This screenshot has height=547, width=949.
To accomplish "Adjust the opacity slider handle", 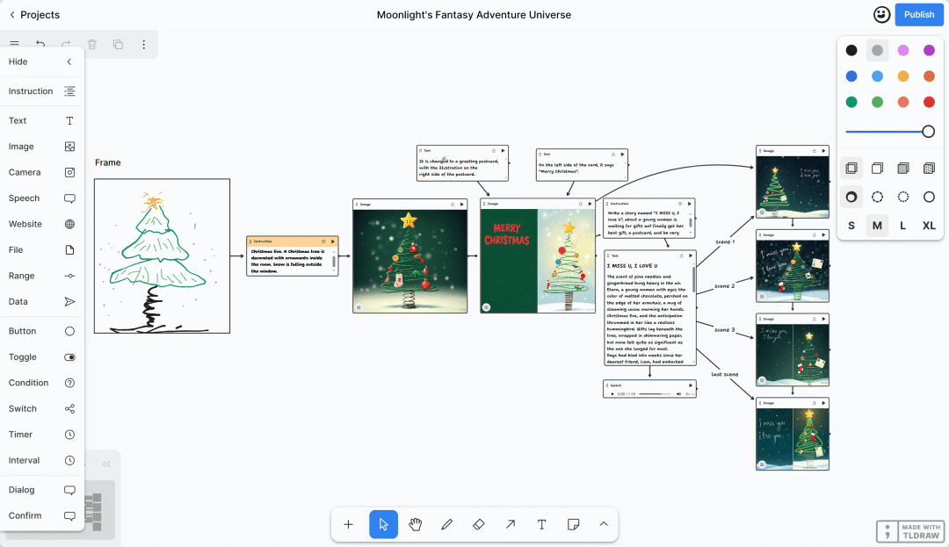I will tap(929, 131).
